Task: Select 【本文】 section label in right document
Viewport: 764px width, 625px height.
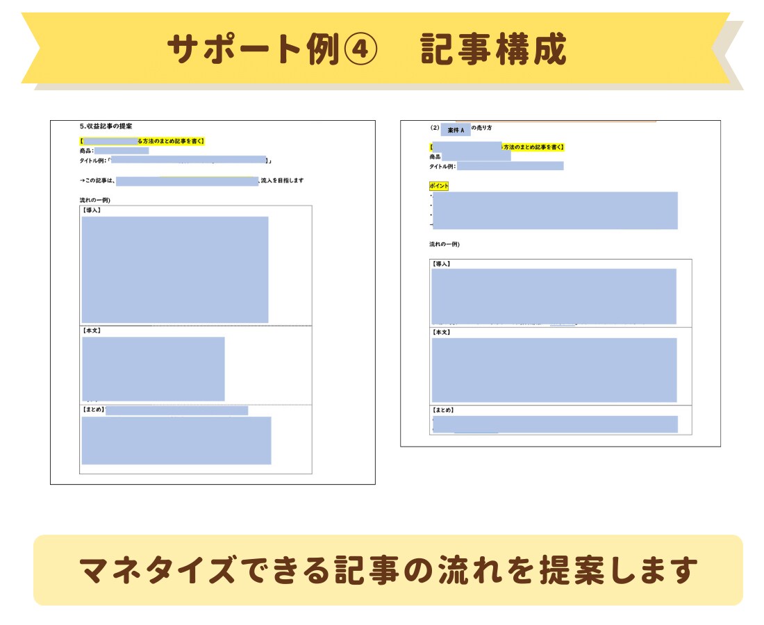Action: 442,332
